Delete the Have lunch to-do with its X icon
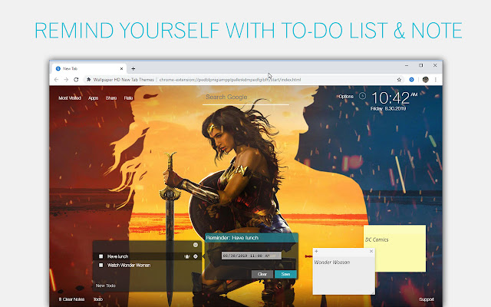The height and width of the screenshot is (307, 491). pyautogui.click(x=196, y=256)
